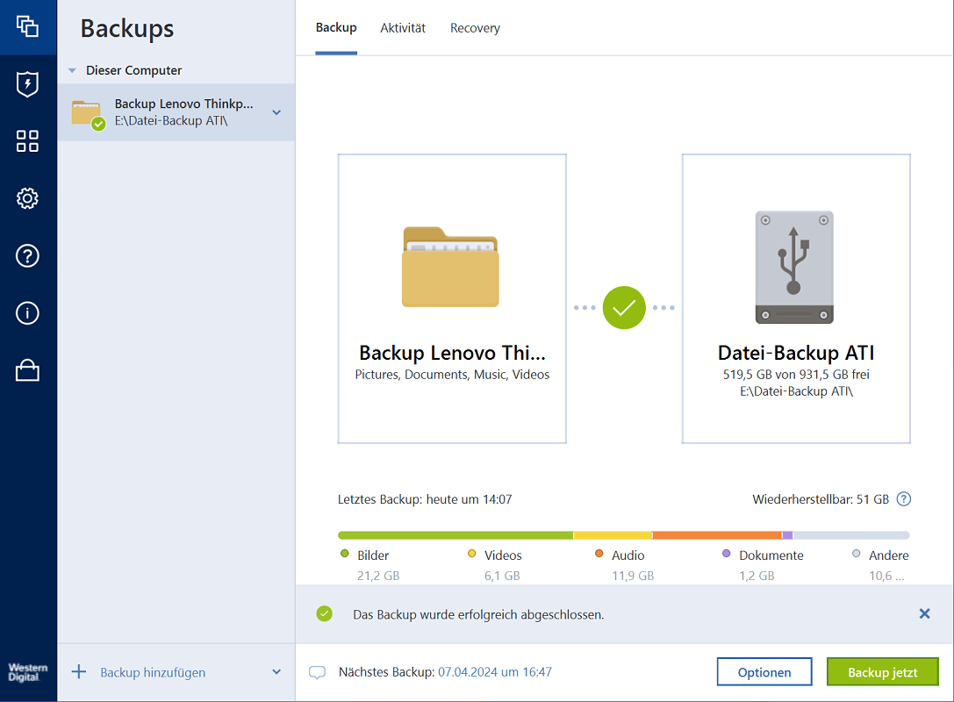Dismiss the backup completed notification
This screenshot has height=702, width=954.
tap(924, 613)
